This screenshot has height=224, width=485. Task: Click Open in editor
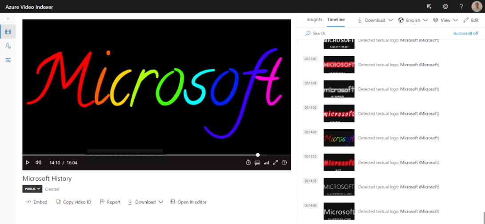[188, 202]
